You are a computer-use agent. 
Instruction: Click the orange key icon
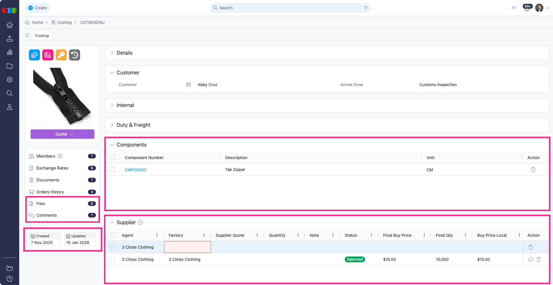(61, 55)
